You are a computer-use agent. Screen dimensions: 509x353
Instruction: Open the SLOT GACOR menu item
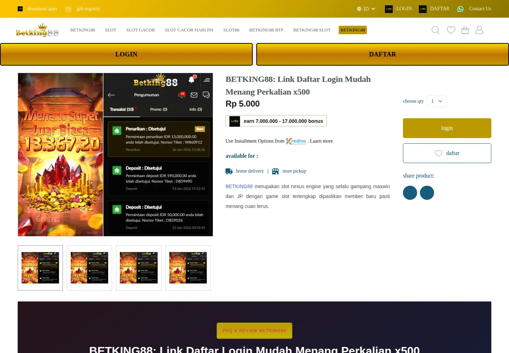click(141, 30)
